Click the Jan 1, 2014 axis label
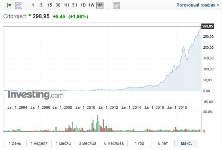222x150 pixels. [131, 107]
